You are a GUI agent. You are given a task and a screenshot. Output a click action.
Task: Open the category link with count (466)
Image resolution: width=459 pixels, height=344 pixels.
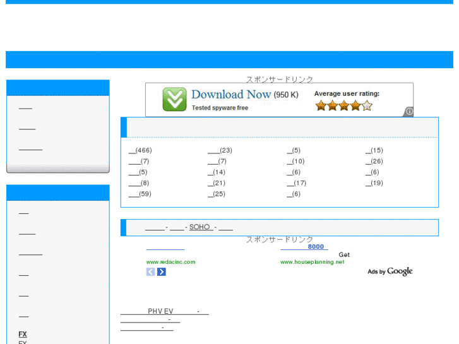[x=140, y=150]
